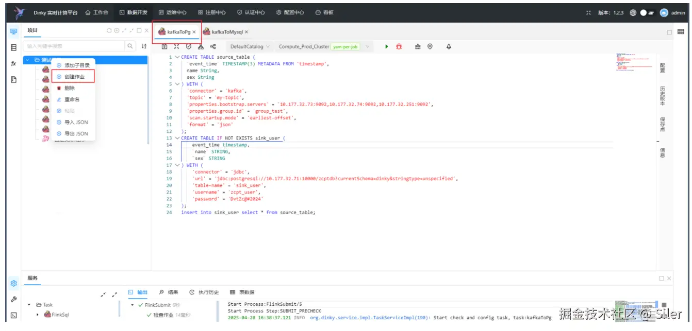Click the shield check icon in editor toolbar

coord(189,46)
